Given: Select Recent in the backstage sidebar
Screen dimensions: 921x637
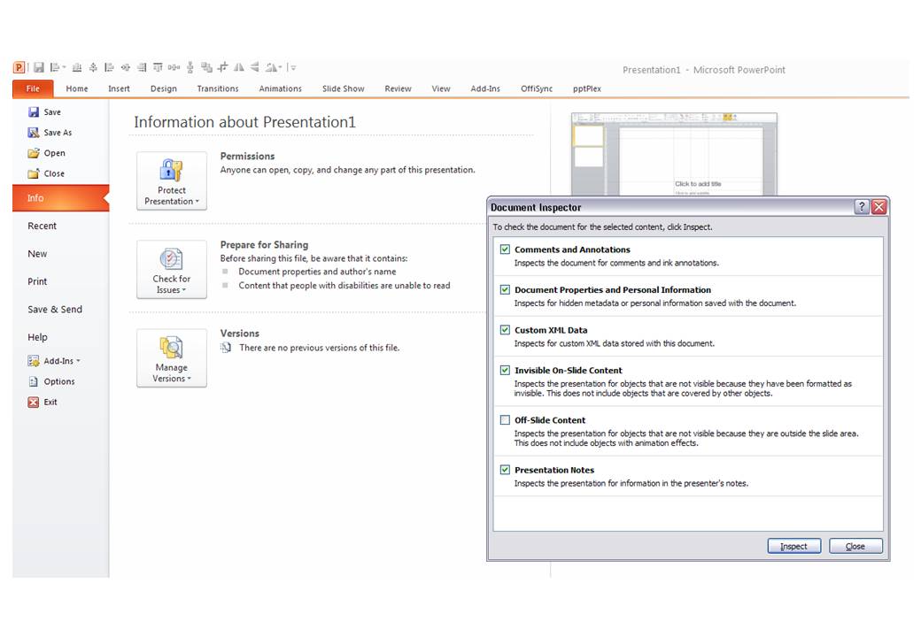Looking at the screenshot, I should tap(43, 226).
